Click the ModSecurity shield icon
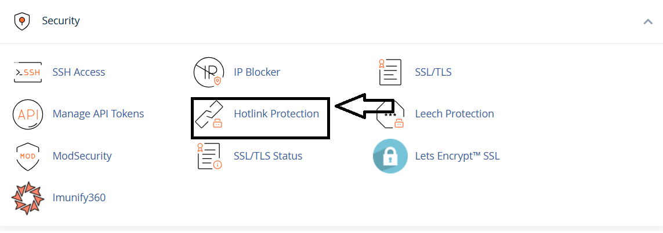Image resolution: width=663 pixels, height=233 pixels. click(x=27, y=156)
